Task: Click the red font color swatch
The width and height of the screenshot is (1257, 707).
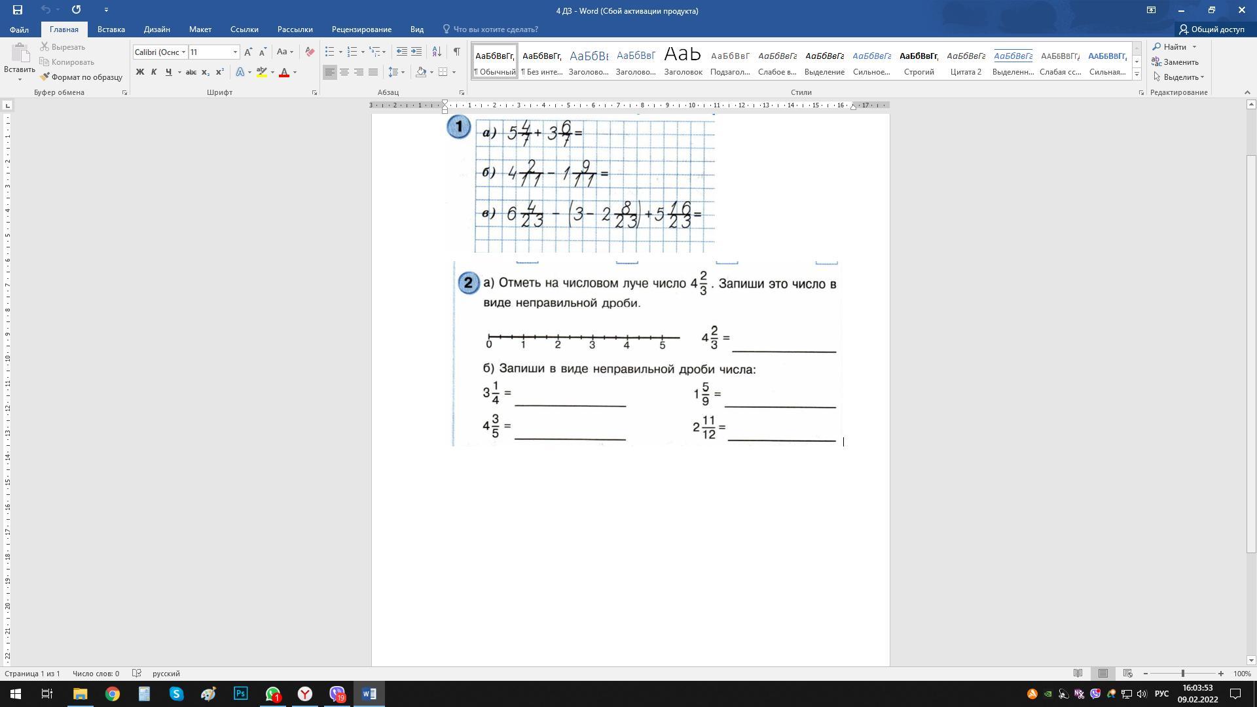Action: click(284, 72)
